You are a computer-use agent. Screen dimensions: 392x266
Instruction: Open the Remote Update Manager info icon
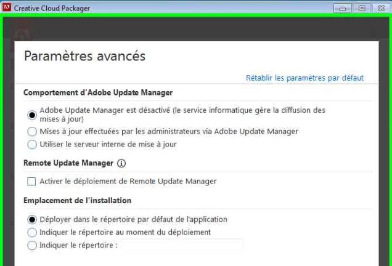click(121, 163)
